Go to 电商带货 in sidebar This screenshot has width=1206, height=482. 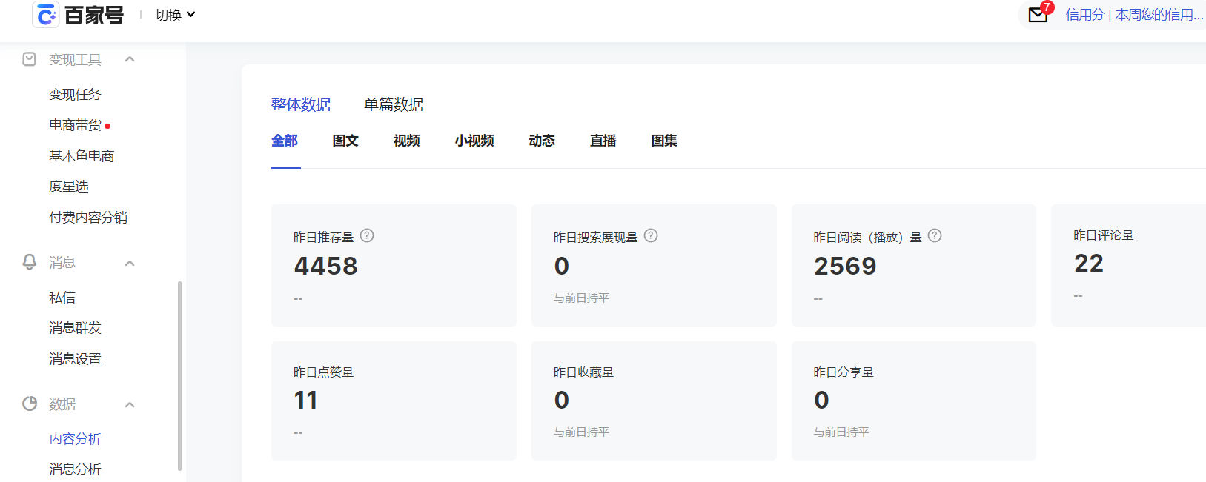pos(76,125)
